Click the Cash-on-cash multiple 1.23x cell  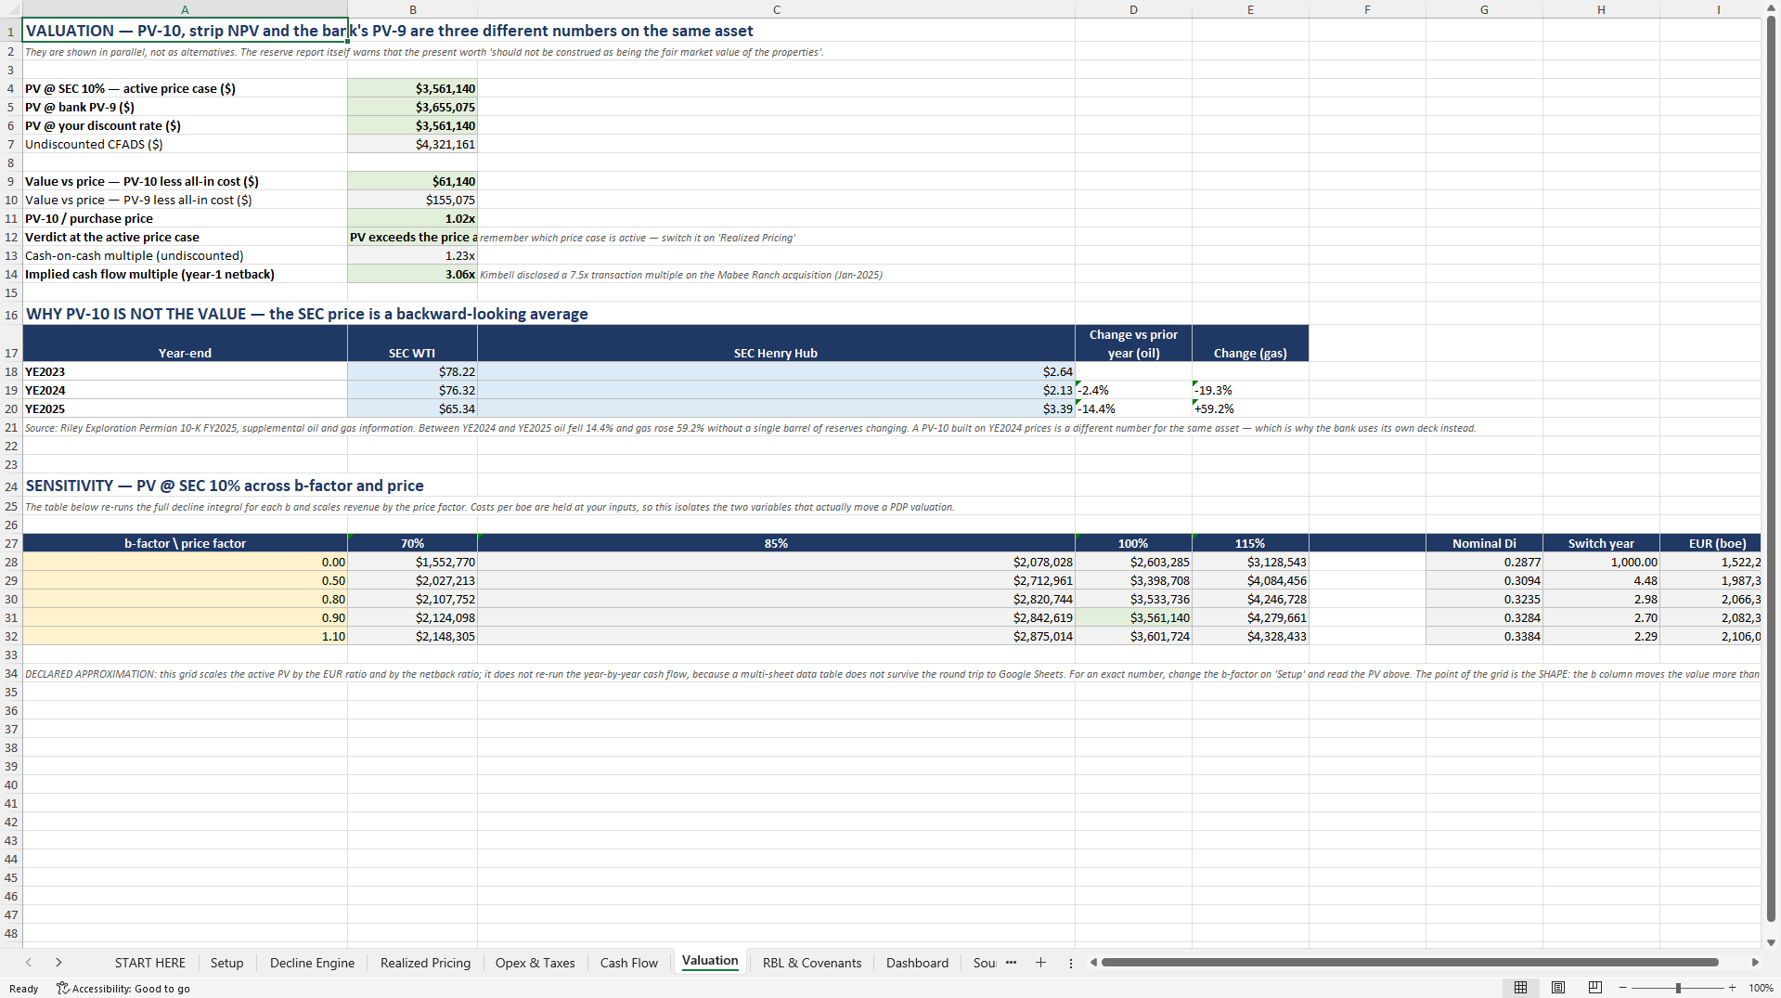coord(412,255)
